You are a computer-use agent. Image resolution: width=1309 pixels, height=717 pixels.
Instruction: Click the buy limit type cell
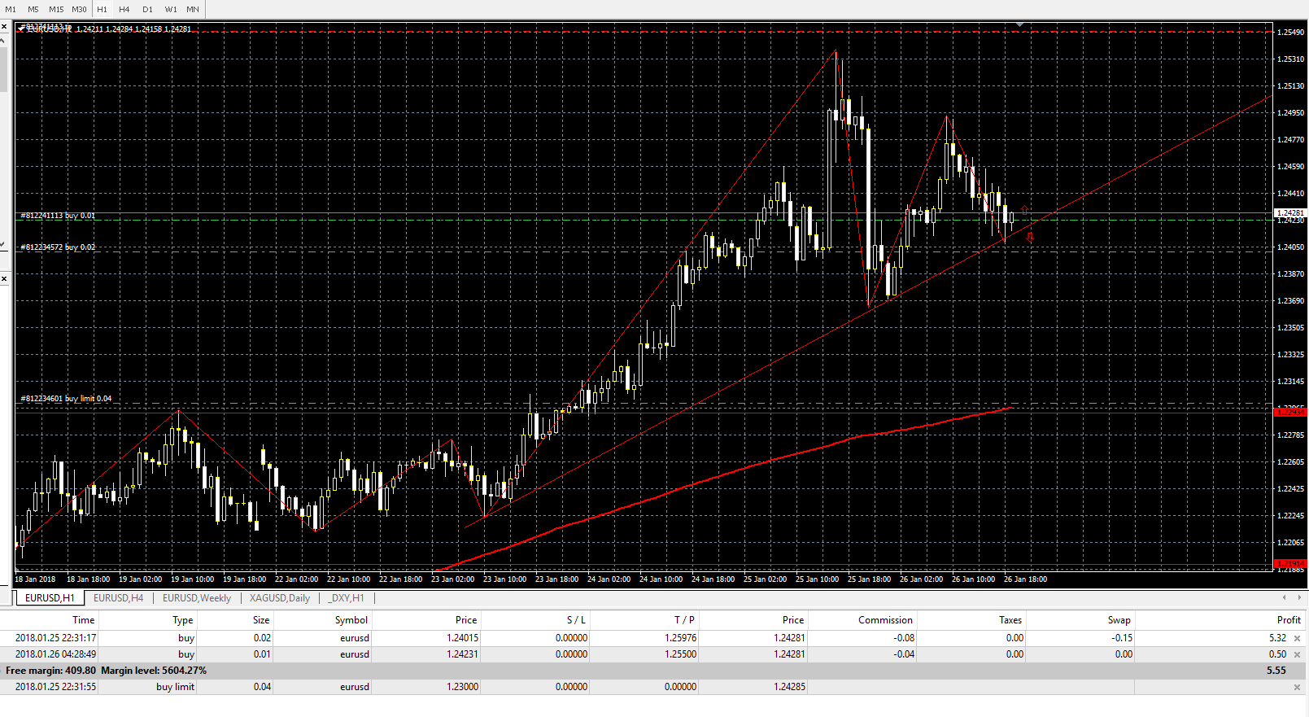tap(175, 687)
